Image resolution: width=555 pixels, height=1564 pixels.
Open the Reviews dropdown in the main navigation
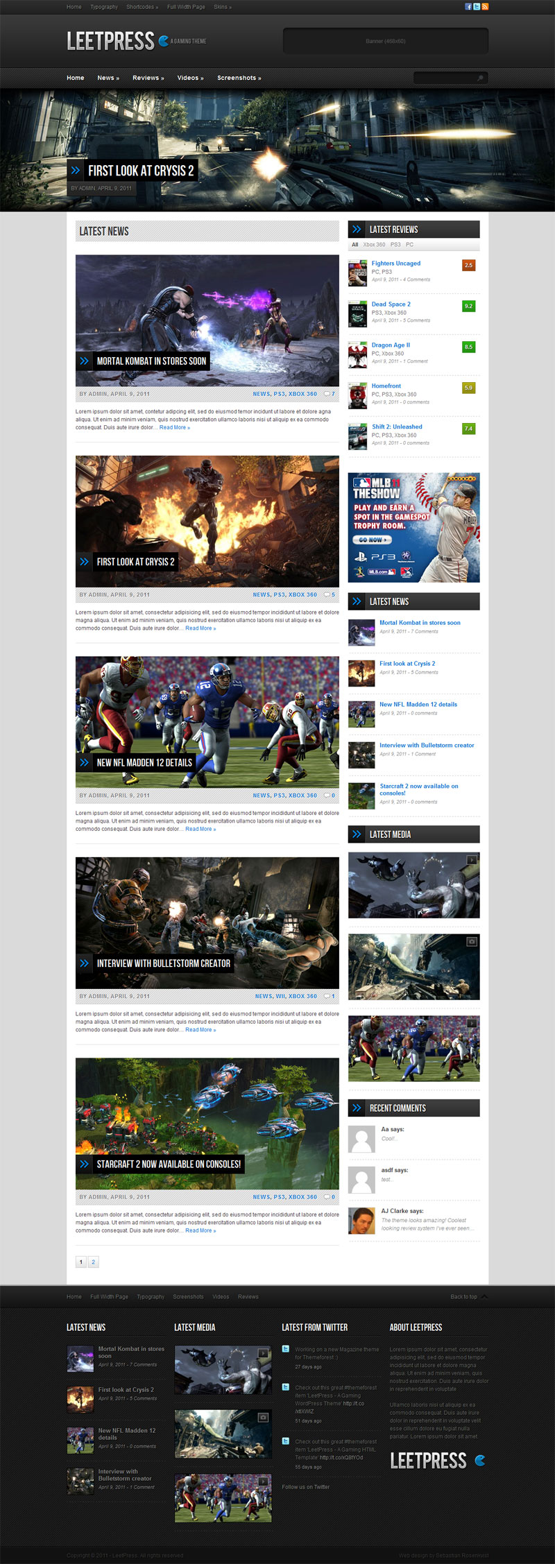click(x=148, y=78)
